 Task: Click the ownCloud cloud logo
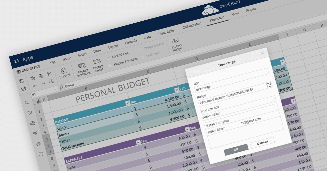coord(211,10)
